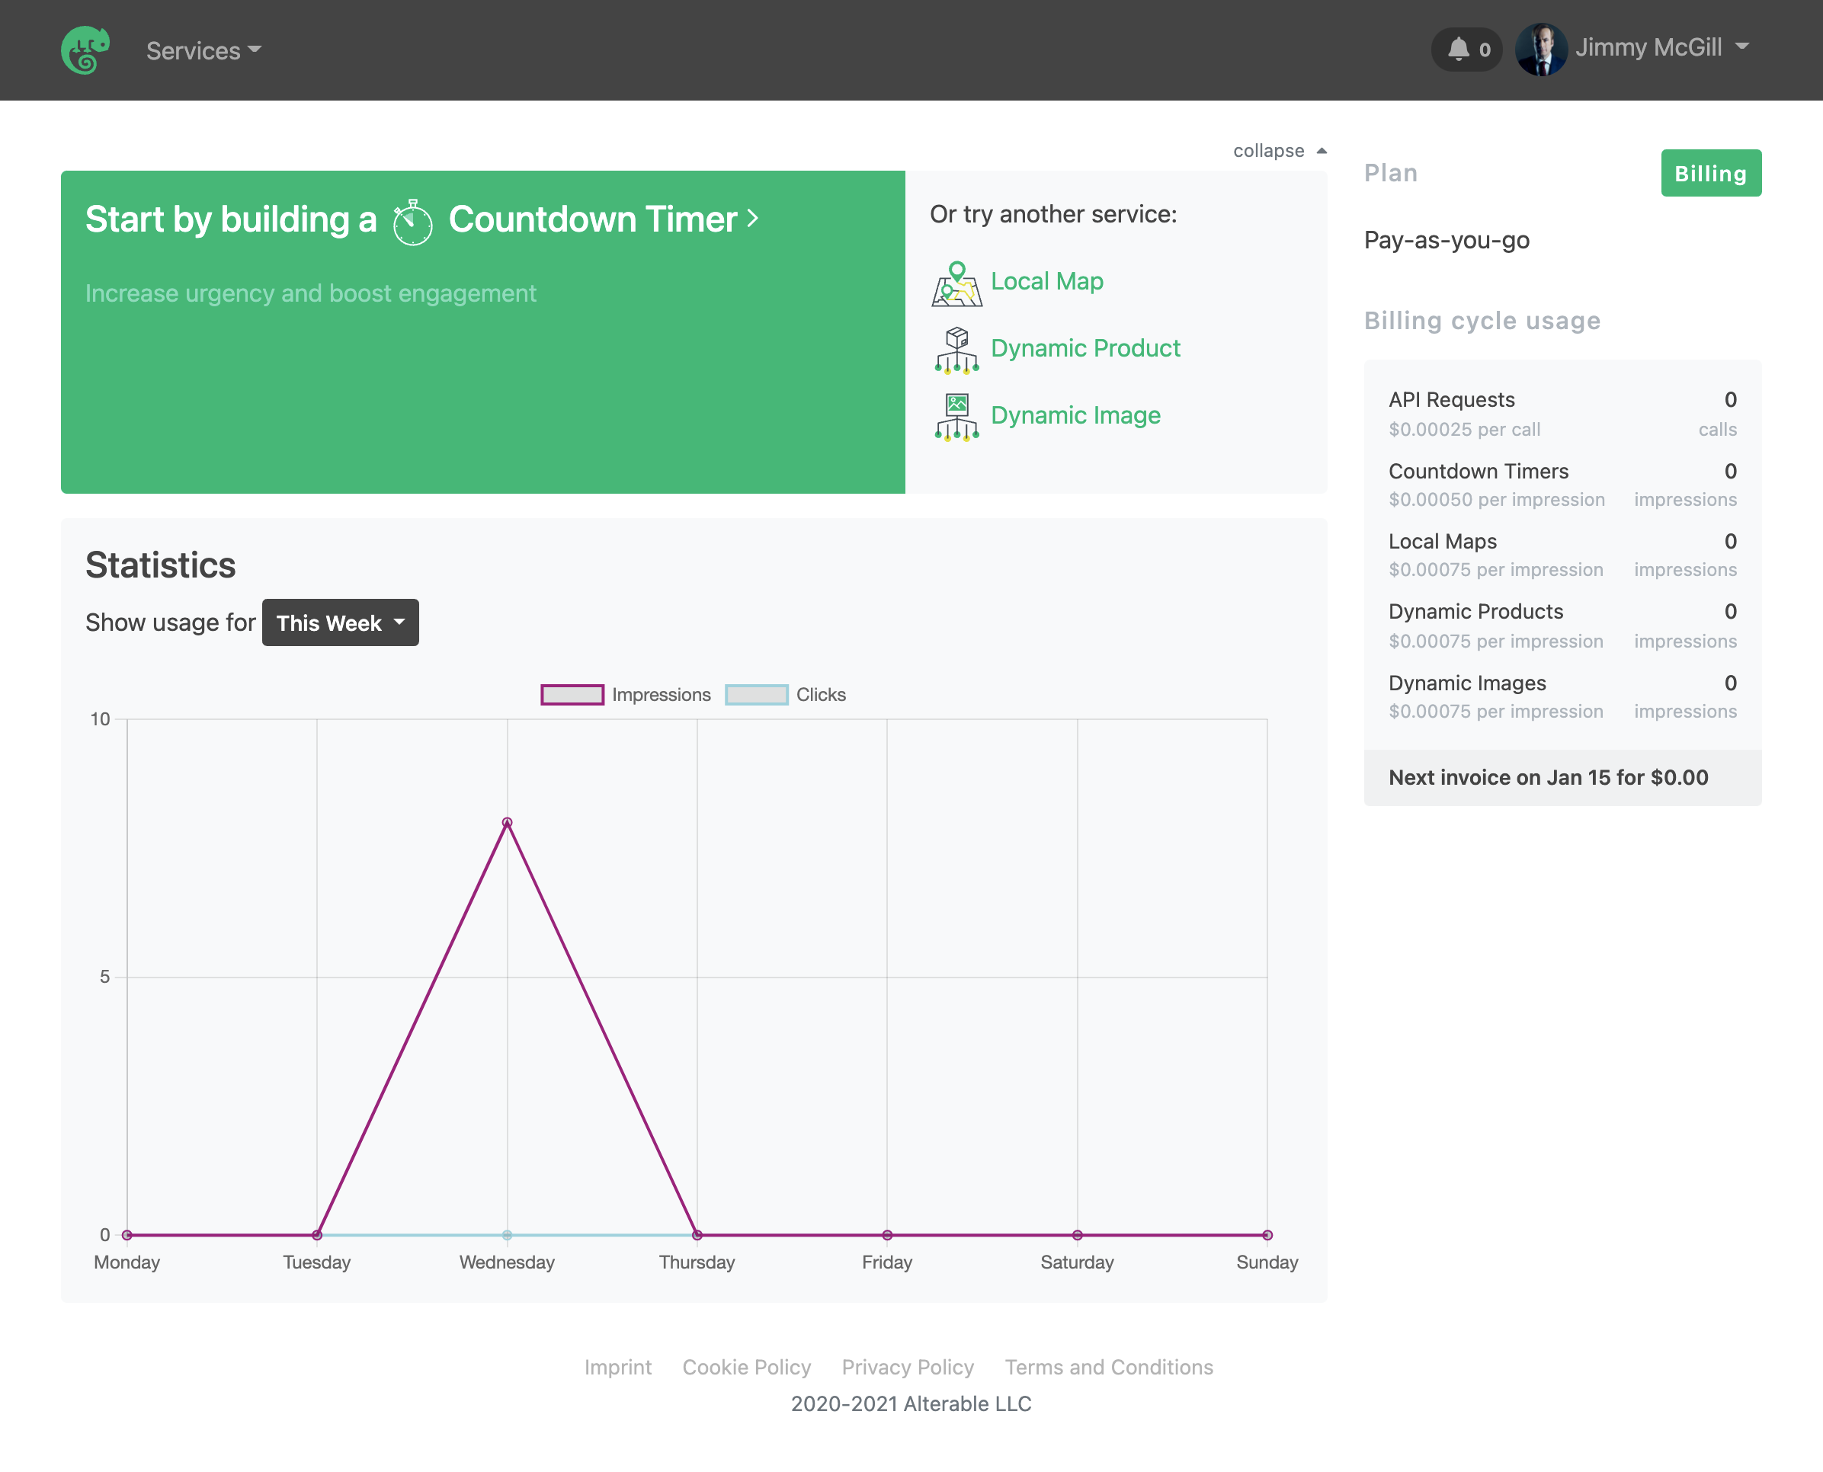Screen dimensions: 1823x1472
Task: Open notifications bell icon
Action: (1458, 48)
